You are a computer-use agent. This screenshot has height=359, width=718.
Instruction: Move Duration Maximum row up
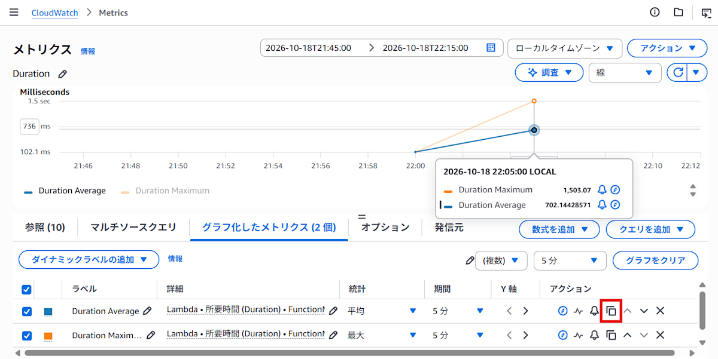coord(627,335)
